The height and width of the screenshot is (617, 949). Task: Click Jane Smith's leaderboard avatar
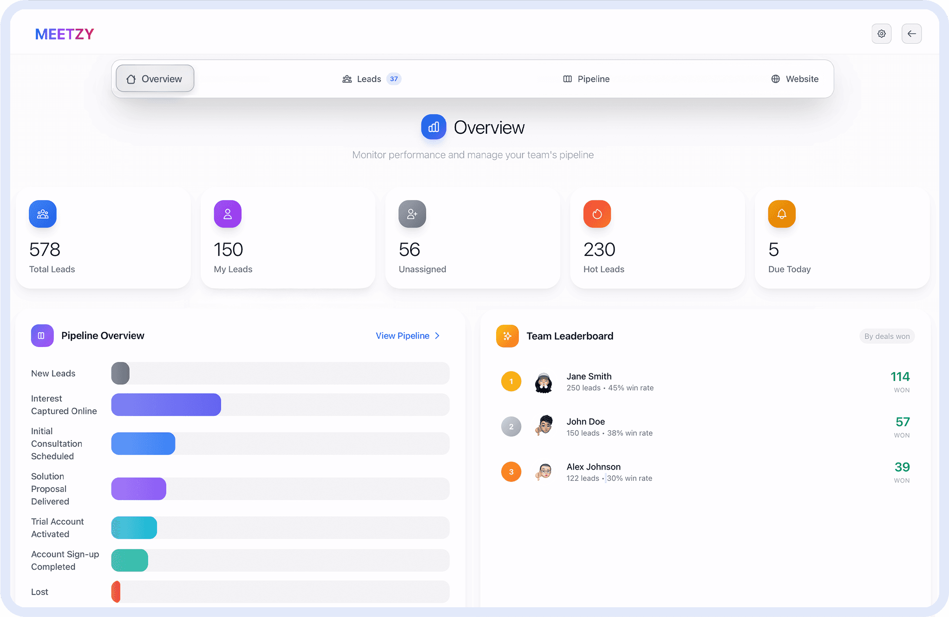544,381
